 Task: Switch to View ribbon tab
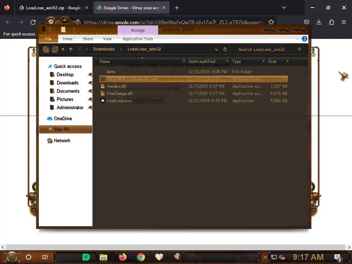tap(107, 39)
